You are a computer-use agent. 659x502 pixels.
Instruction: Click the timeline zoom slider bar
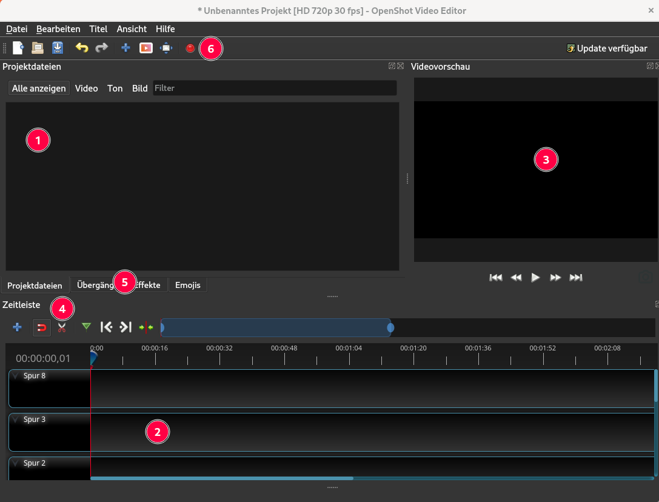(276, 327)
